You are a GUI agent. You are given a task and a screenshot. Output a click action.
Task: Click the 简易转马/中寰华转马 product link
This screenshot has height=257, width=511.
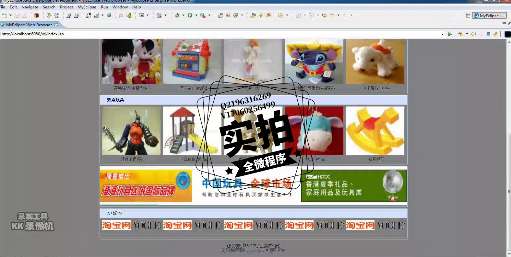point(132,88)
